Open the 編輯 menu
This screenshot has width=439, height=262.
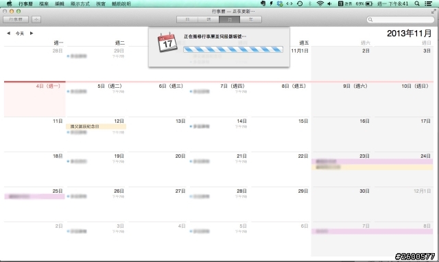click(x=60, y=3)
